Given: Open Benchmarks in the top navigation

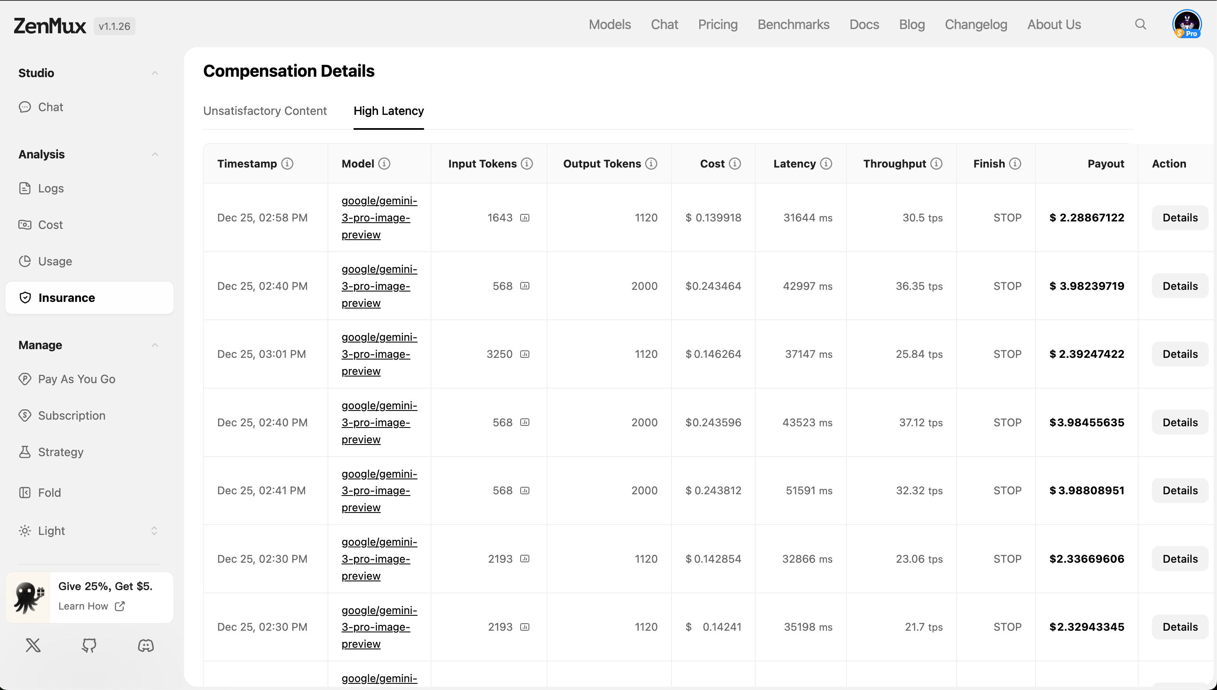Looking at the screenshot, I should [x=793, y=24].
